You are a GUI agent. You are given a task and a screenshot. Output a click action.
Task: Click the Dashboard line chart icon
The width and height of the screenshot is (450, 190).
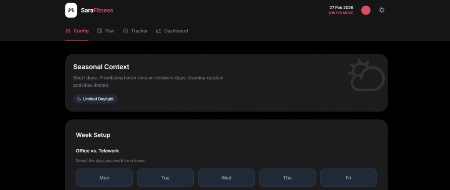(159, 31)
